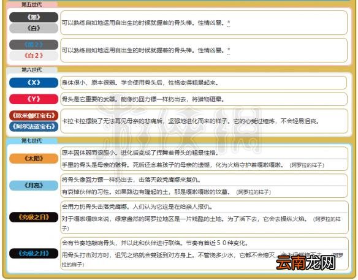The image size is (358, 280).
Task: Open the 《白》 game version link
Action: [x=34, y=28]
